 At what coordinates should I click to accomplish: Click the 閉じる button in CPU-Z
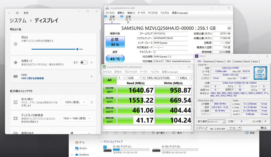pyautogui.click(x=263, y=128)
